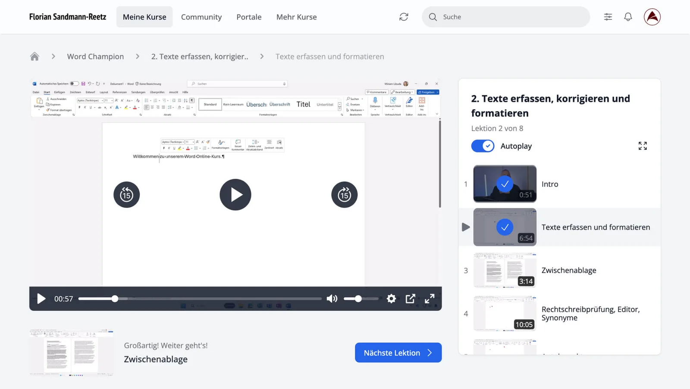The image size is (690, 389).
Task: Click next lesson preview thumbnail below video
Action: click(72, 352)
